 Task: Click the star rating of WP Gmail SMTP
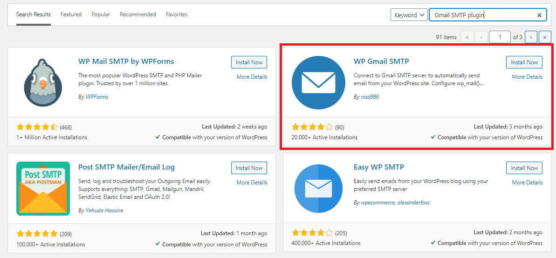click(x=312, y=127)
